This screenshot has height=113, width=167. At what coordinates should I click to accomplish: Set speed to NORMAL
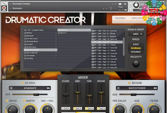136,48
